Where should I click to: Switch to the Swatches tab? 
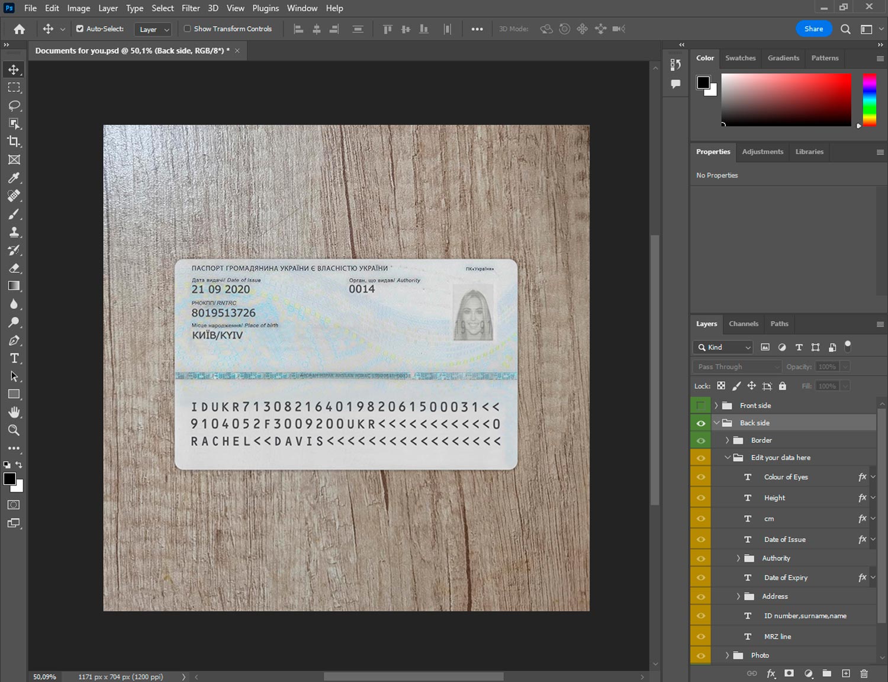click(x=740, y=58)
